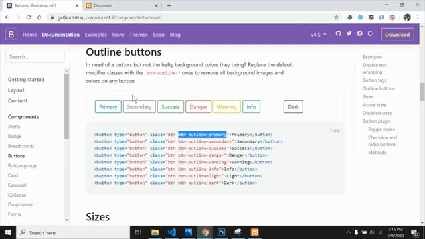Open Chrome three-dot menu
The width and height of the screenshot is (425, 239).
pos(418,17)
